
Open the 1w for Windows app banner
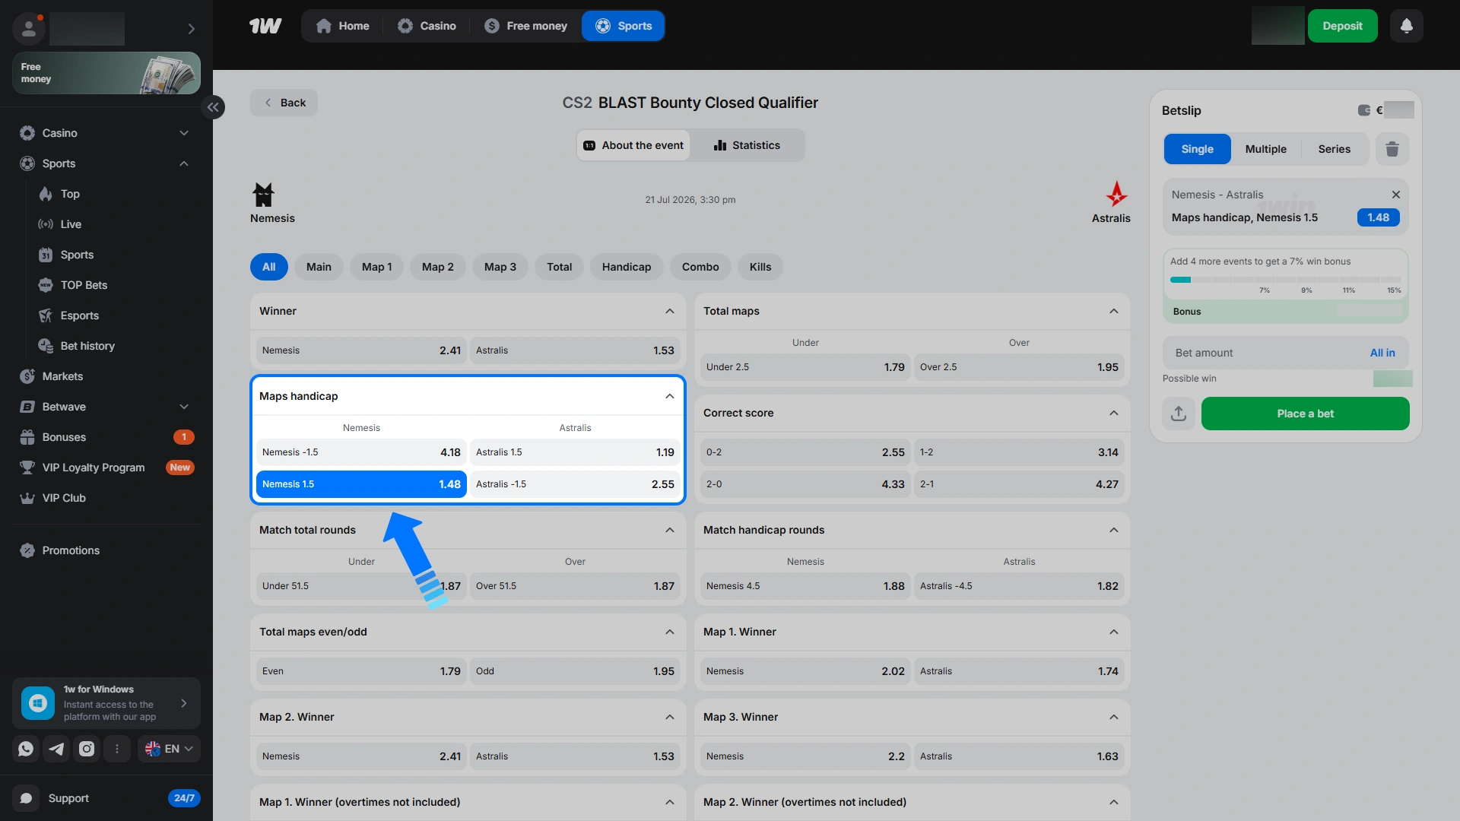pos(106,703)
